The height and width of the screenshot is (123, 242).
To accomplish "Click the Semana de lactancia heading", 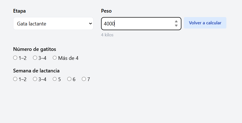I will pyautogui.click(x=36, y=71).
